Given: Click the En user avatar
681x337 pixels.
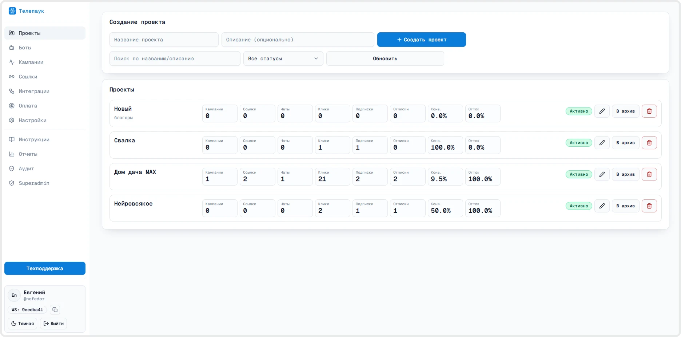Looking at the screenshot, I should (14, 295).
